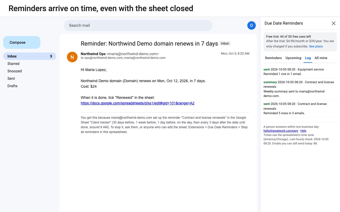Screen dimensions: 340x212
Task: Select the weekly summary log entry
Action: tap(300, 89)
